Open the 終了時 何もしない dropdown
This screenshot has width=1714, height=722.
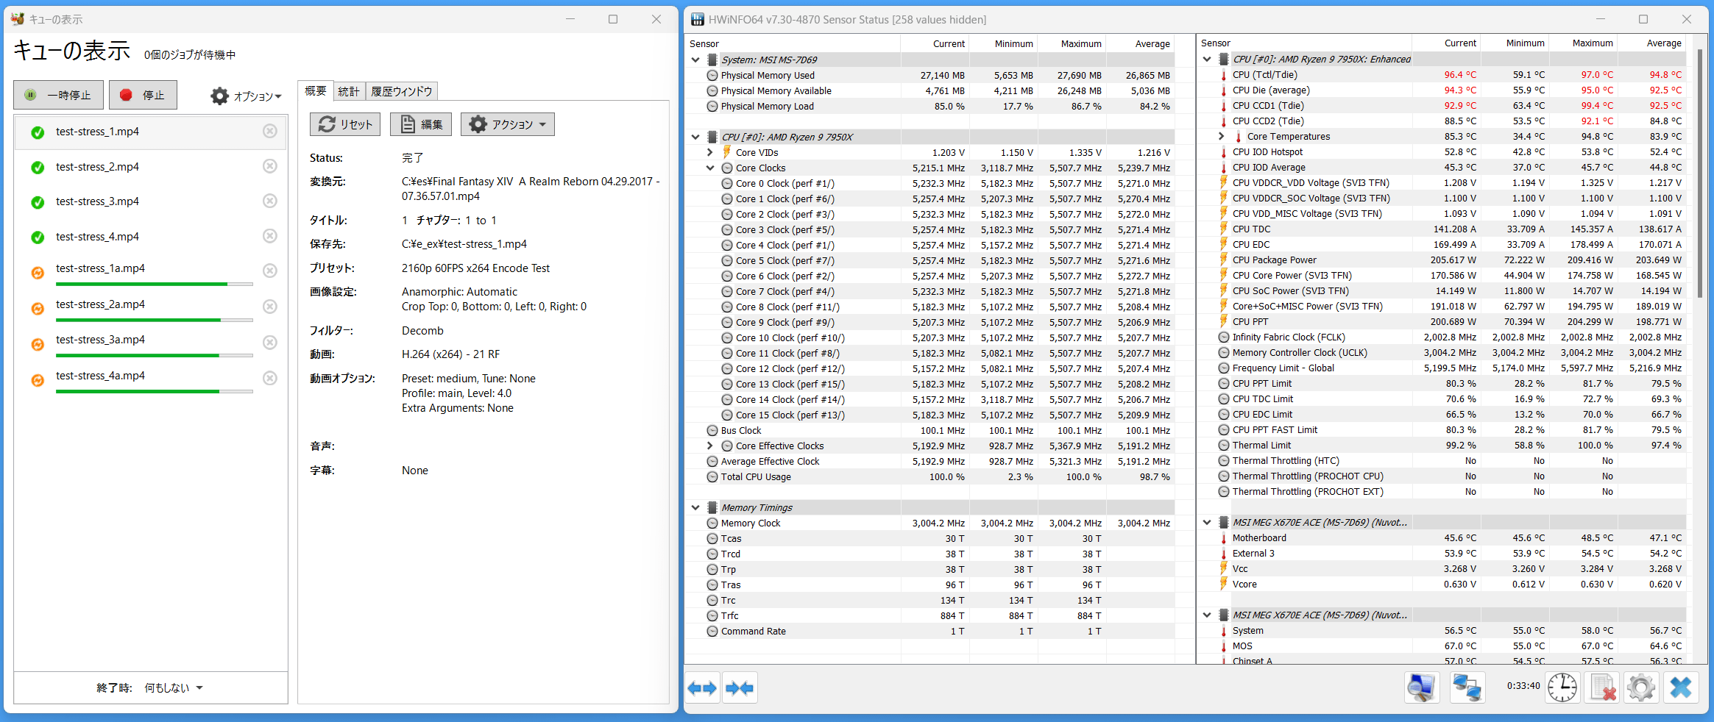click(174, 687)
